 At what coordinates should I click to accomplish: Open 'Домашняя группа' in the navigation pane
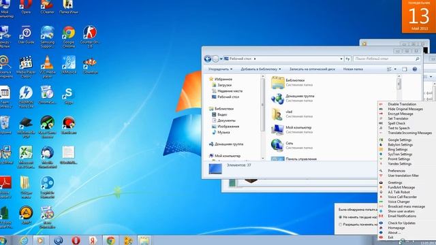pyautogui.click(x=229, y=144)
